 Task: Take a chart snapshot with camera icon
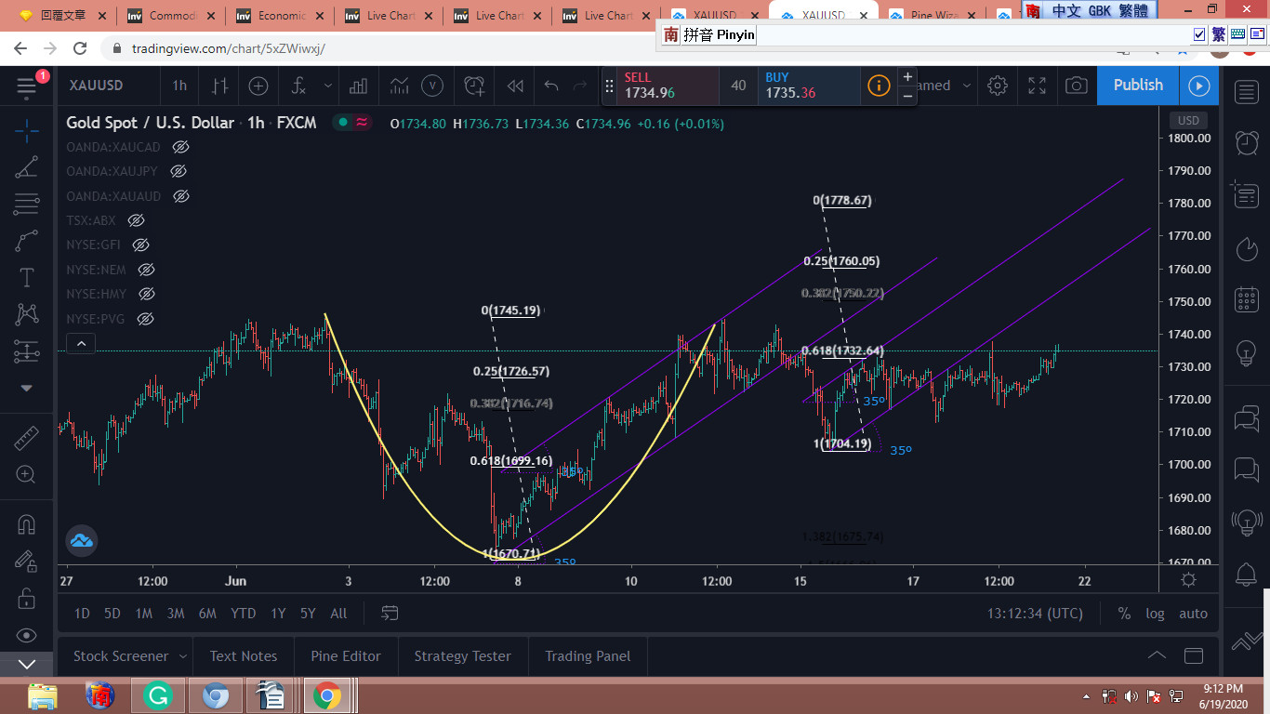pyautogui.click(x=1076, y=86)
